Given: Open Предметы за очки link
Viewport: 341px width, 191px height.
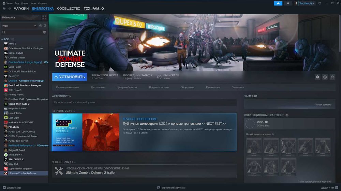Looking at the screenshot, I should click(159, 87).
